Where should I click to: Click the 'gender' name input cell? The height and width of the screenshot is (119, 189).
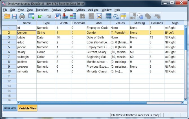(27, 33)
